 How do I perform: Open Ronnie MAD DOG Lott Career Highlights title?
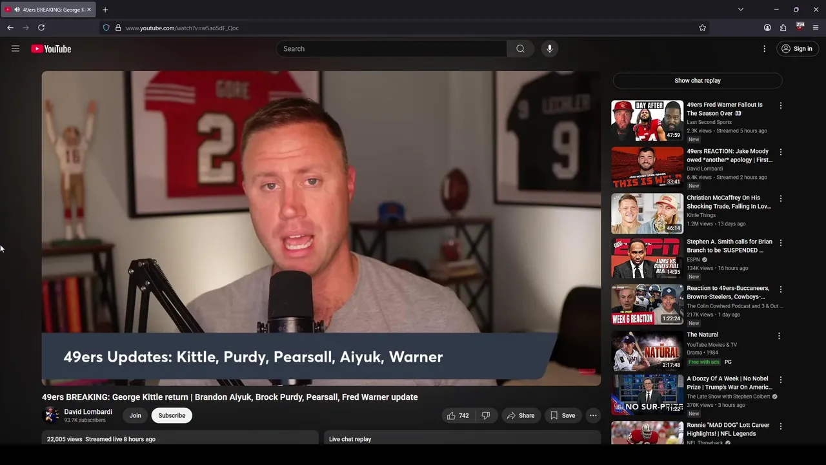(728, 429)
